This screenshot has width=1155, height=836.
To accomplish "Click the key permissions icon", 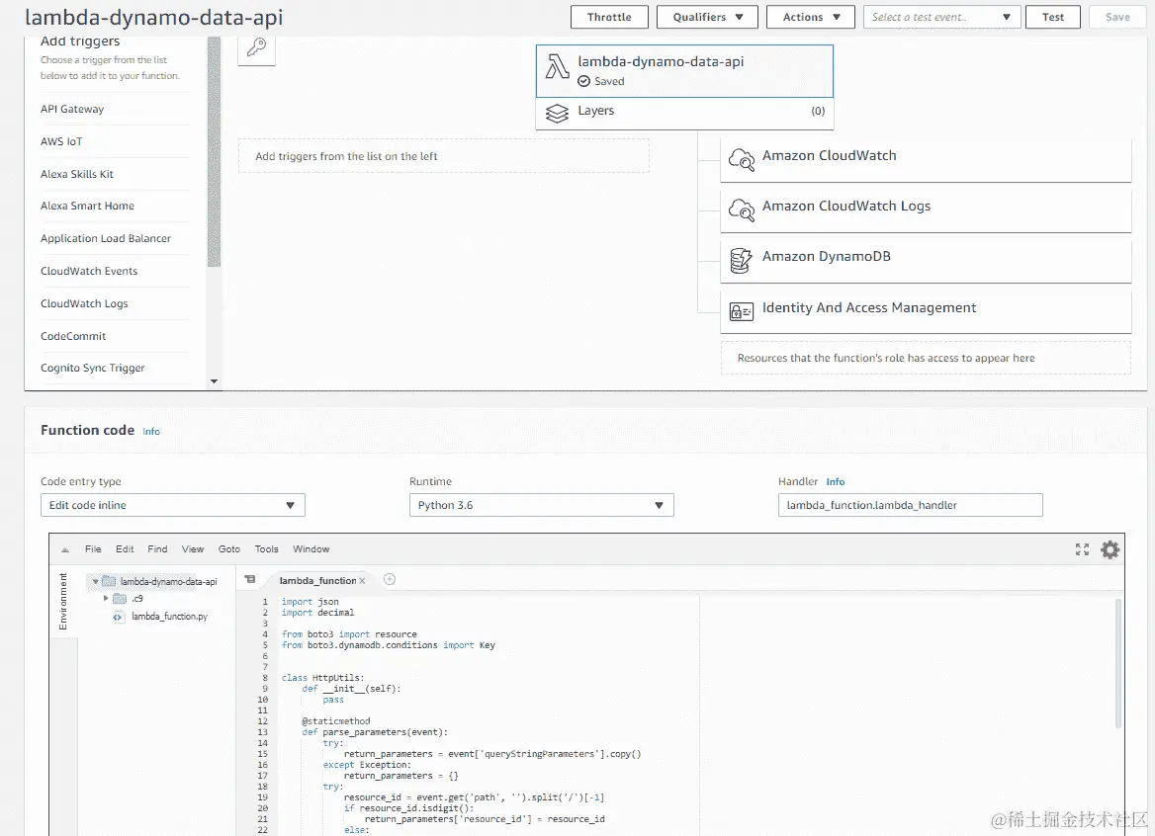I will coord(256,47).
